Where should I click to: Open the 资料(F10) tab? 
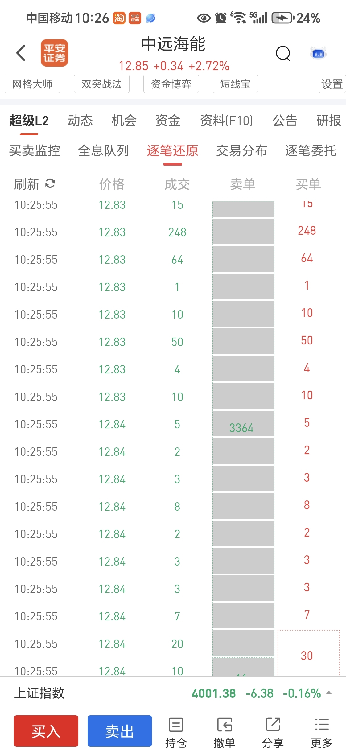226,120
